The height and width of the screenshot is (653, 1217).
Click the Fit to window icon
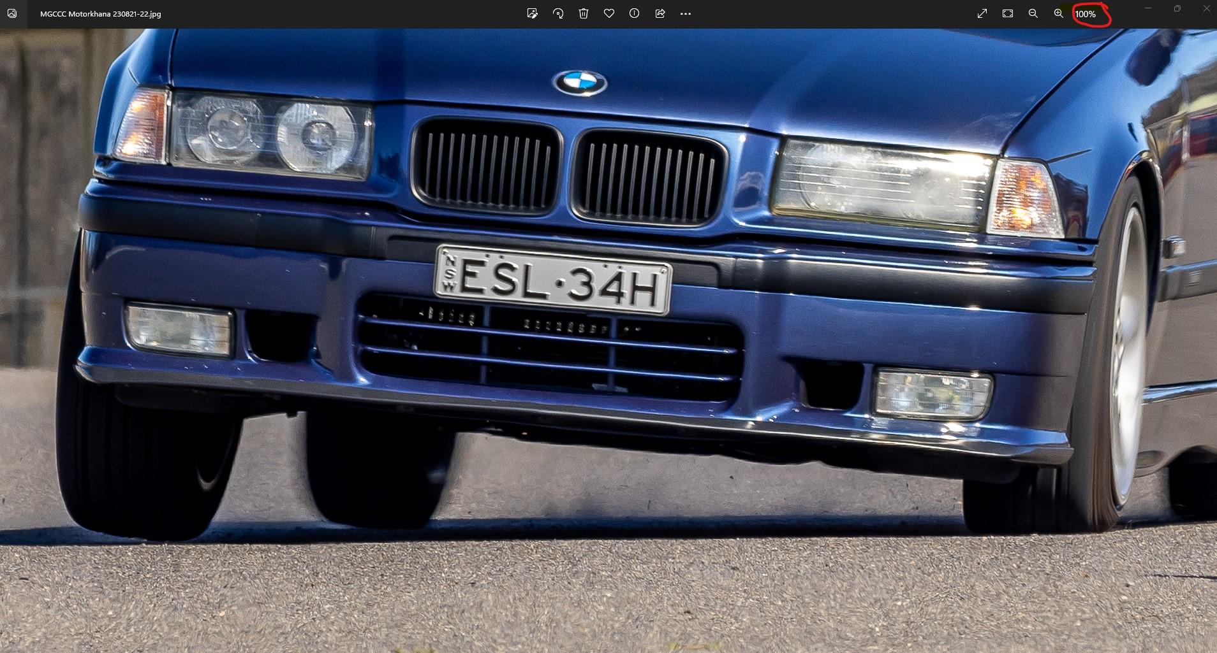(x=1008, y=13)
